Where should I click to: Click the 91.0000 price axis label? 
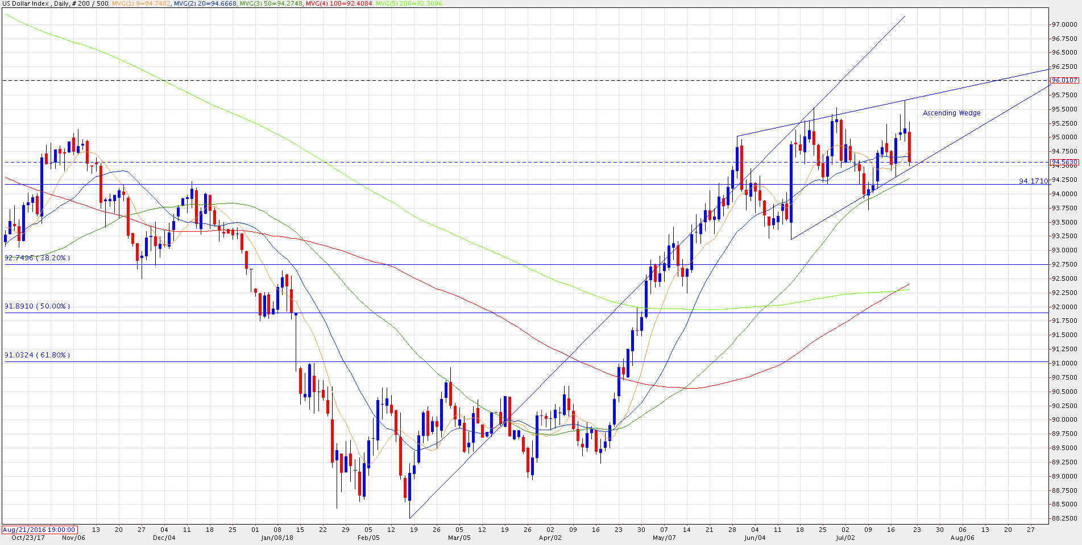click(1064, 363)
